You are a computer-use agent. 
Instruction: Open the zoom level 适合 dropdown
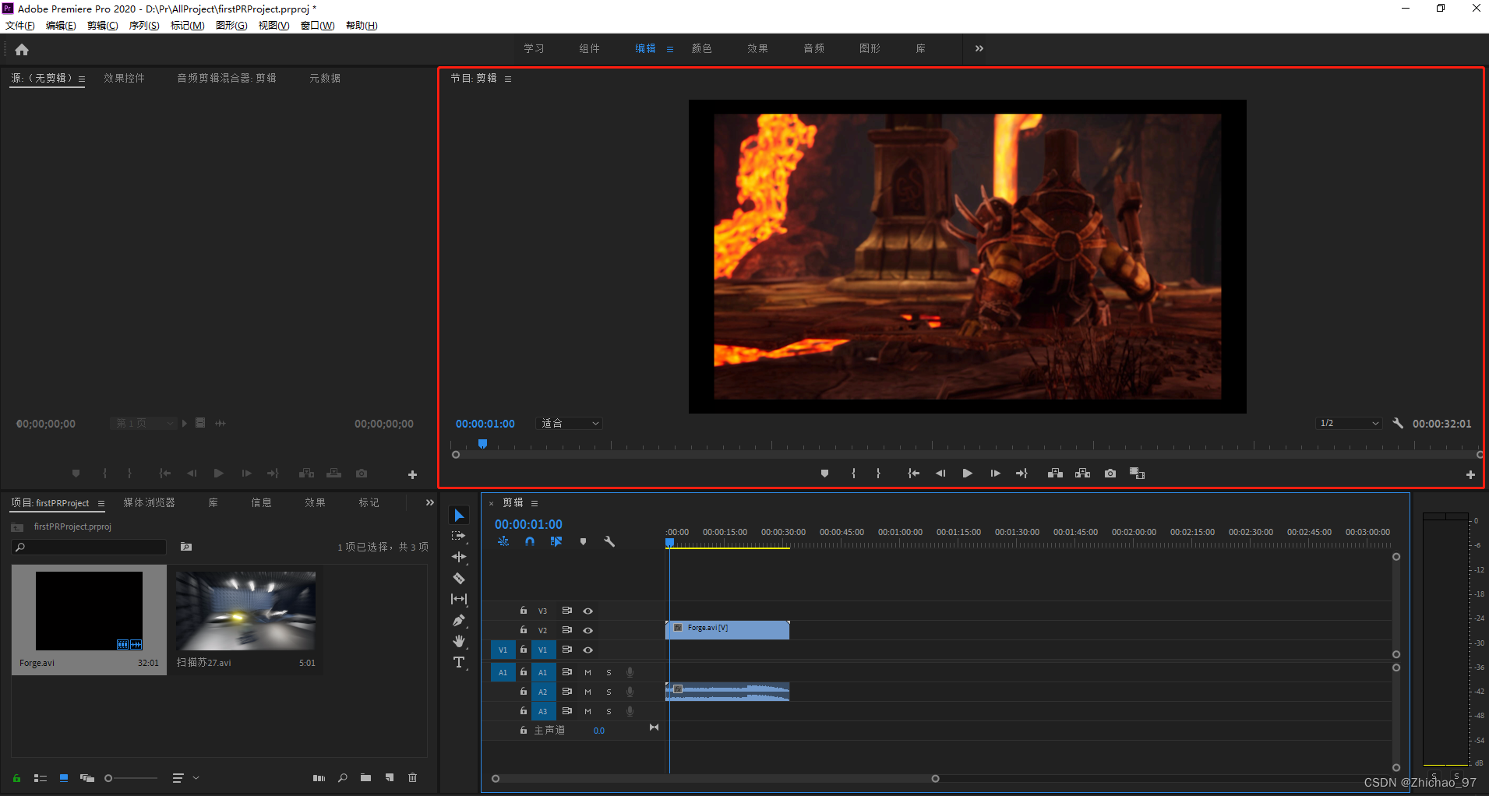570,424
